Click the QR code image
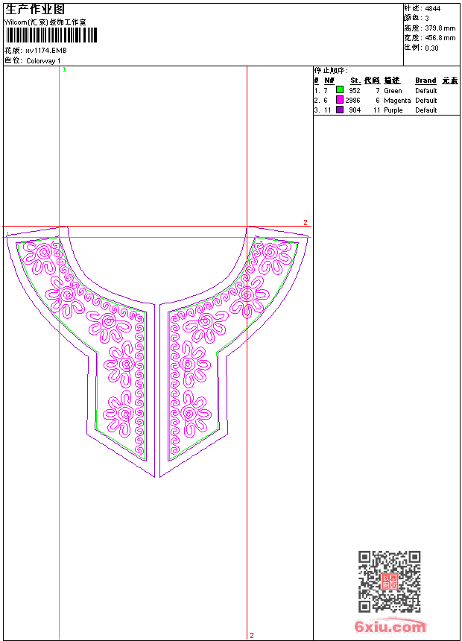The height and width of the screenshot is (641, 462). click(390, 581)
